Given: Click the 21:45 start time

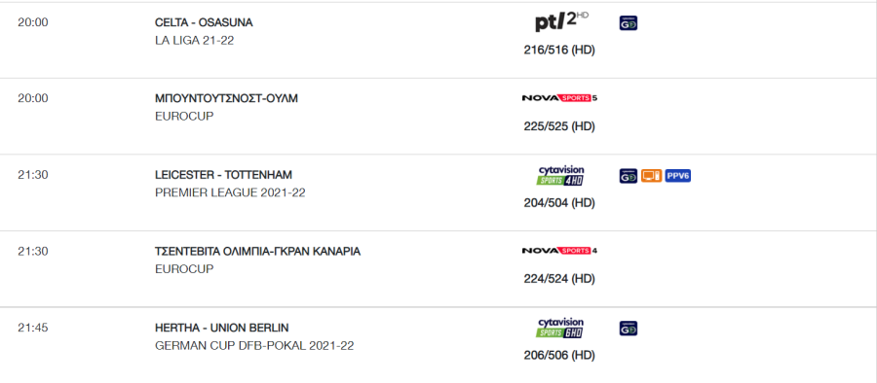Looking at the screenshot, I should (33, 328).
